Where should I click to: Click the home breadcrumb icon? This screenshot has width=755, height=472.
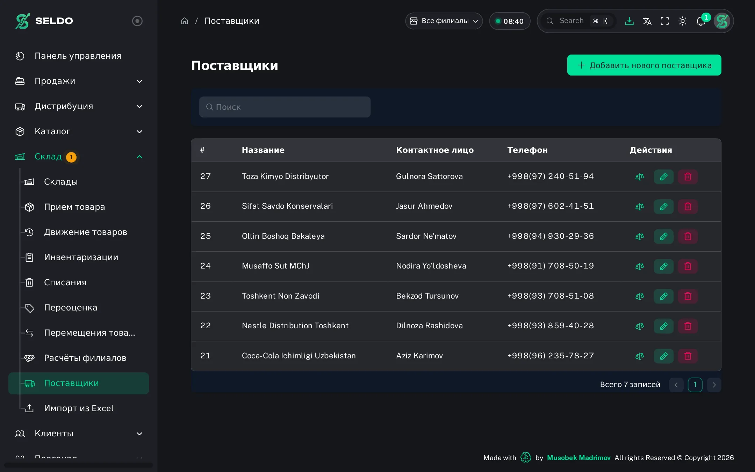click(185, 21)
